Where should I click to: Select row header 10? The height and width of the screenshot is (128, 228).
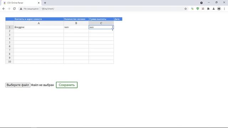(x=10, y=62)
